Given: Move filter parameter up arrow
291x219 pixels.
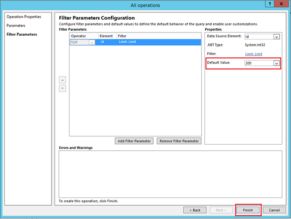Looking at the screenshot, I should tap(63, 80).
